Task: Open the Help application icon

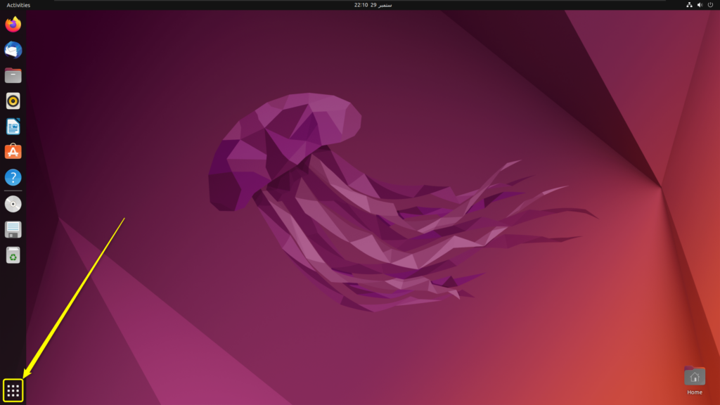Action: (13, 177)
